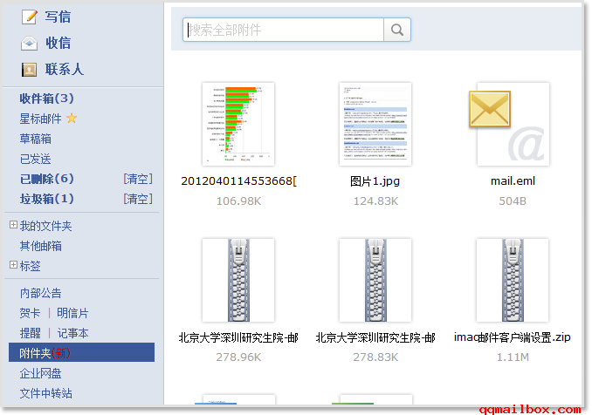The height and width of the screenshot is (415, 592).
Task: Click the 278.83K file size text
Action: [x=375, y=357]
